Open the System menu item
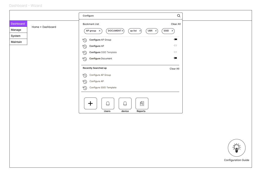The image size is (258, 171). (x=18, y=36)
